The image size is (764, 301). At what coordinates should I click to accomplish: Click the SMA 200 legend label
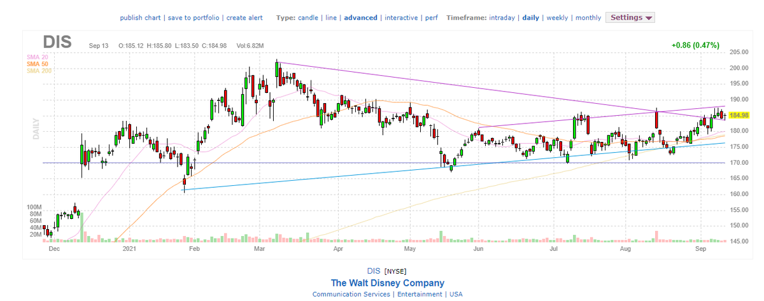pyautogui.click(x=38, y=71)
